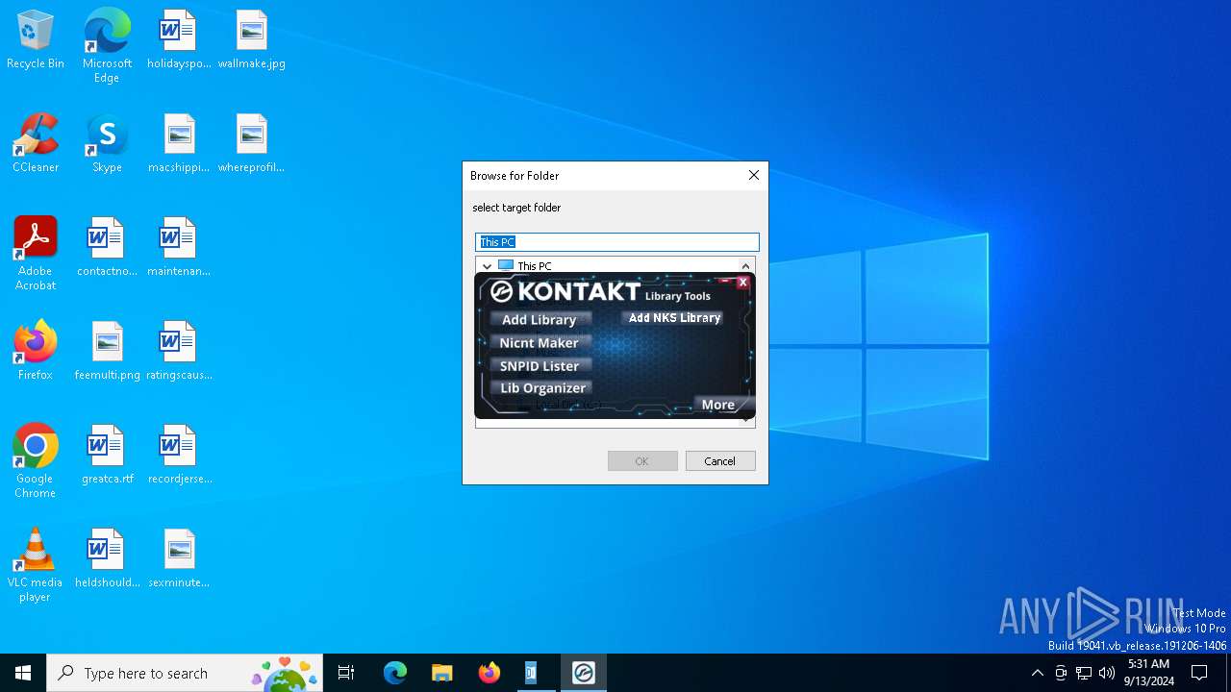Open Google Chrome desktop shortcut
1231x692 pixels.
pyautogui.click(x=36, y=461)
